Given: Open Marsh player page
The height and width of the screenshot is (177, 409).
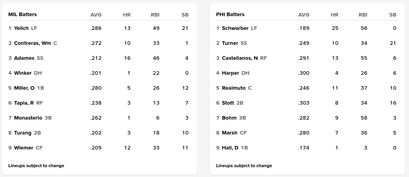Looking at the screenshot, I should pos(229,133).
